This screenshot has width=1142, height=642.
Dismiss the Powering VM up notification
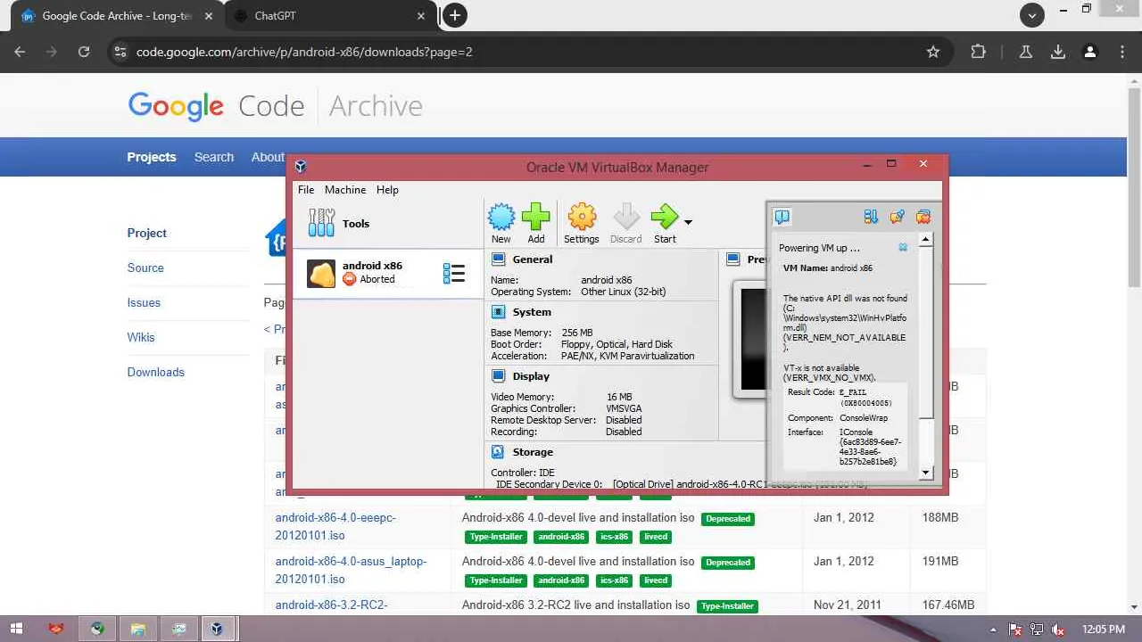coord(903,247)
